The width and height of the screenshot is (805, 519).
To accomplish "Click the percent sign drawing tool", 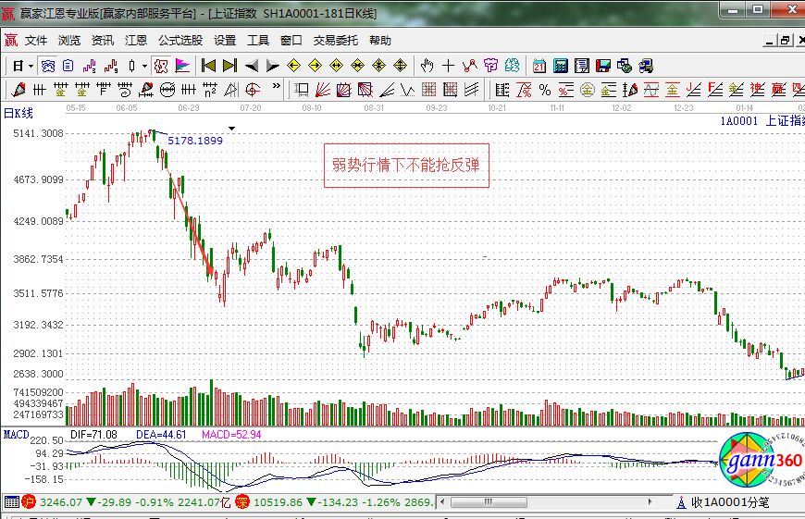I will point(545,90).
